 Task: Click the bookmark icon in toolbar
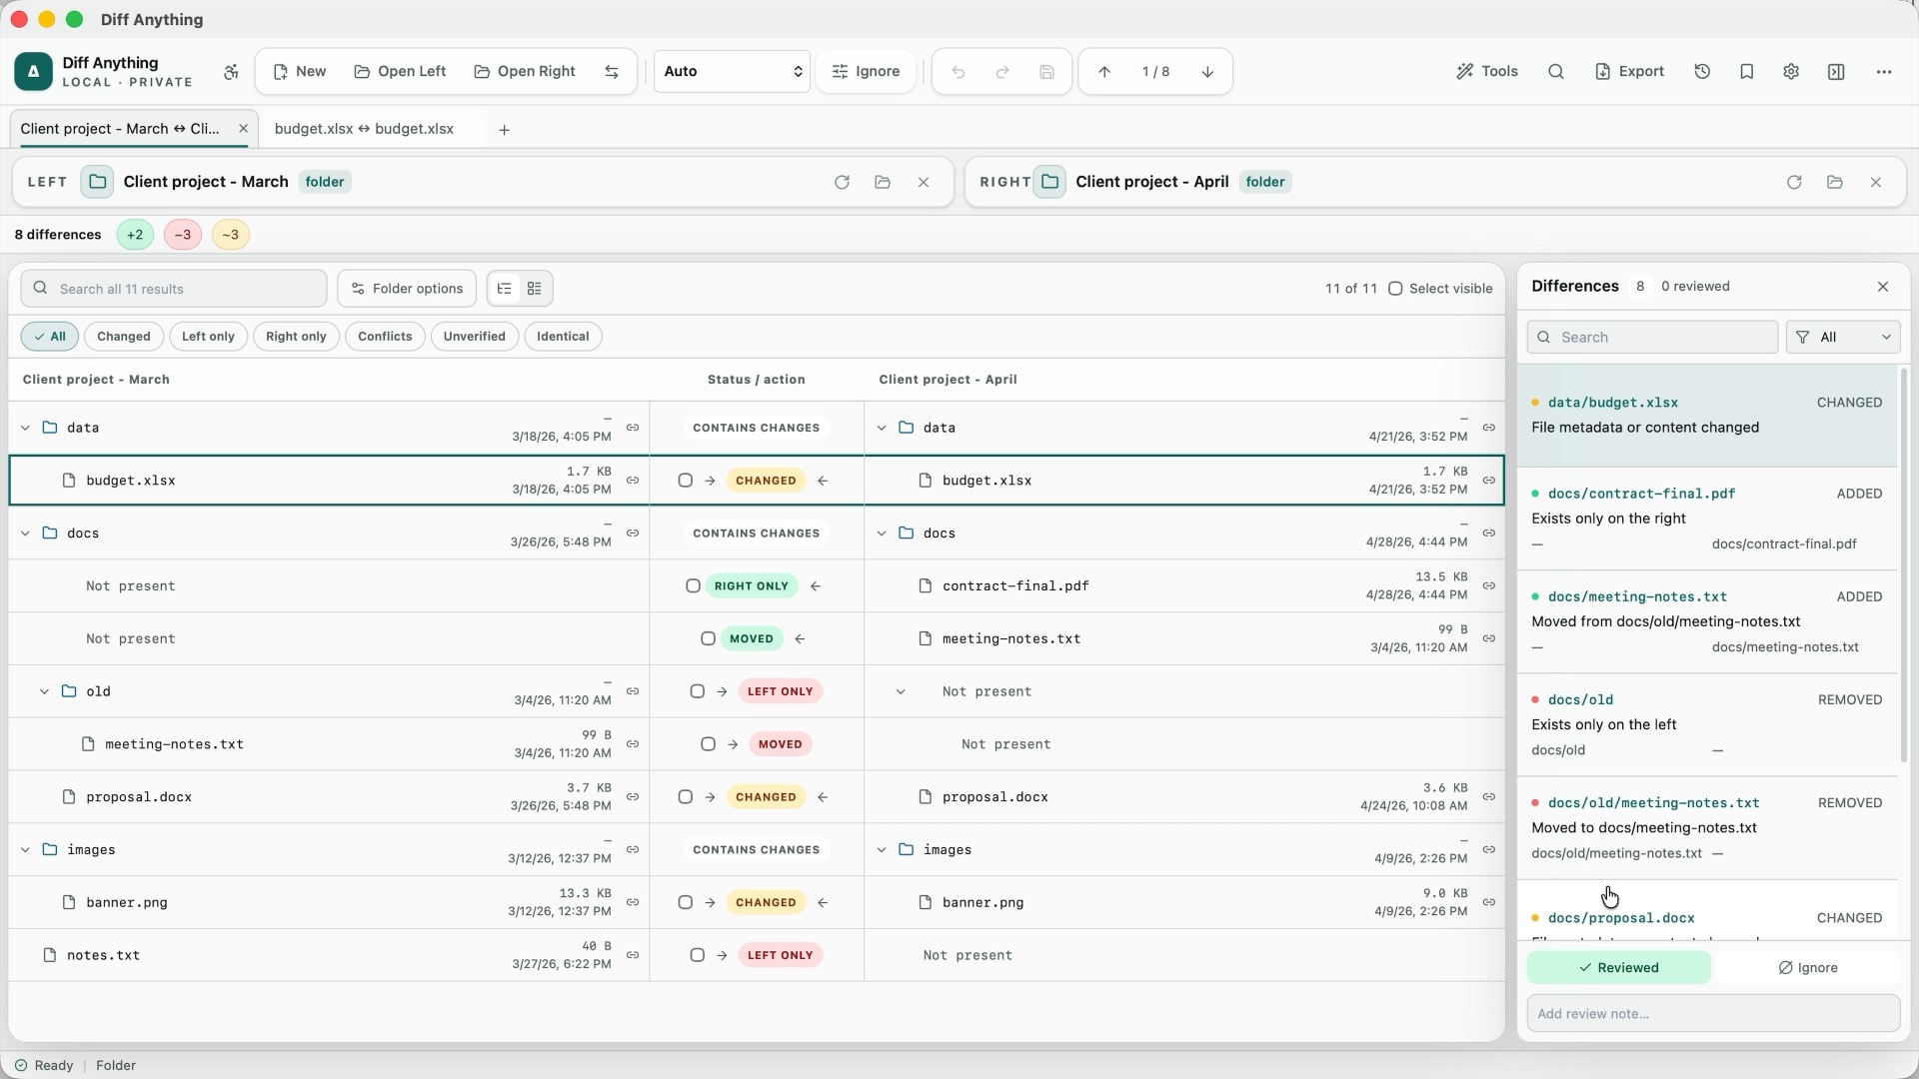pos(1747,72)
